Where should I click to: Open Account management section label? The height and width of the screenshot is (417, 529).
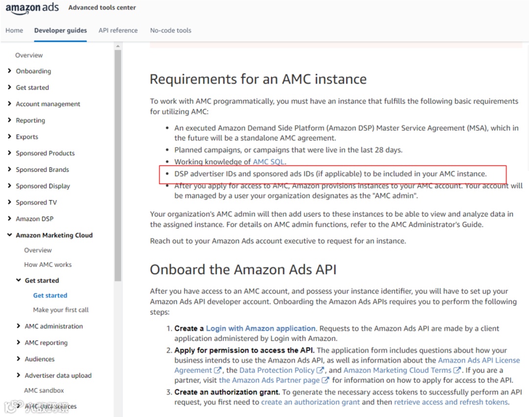click(48, 104)
